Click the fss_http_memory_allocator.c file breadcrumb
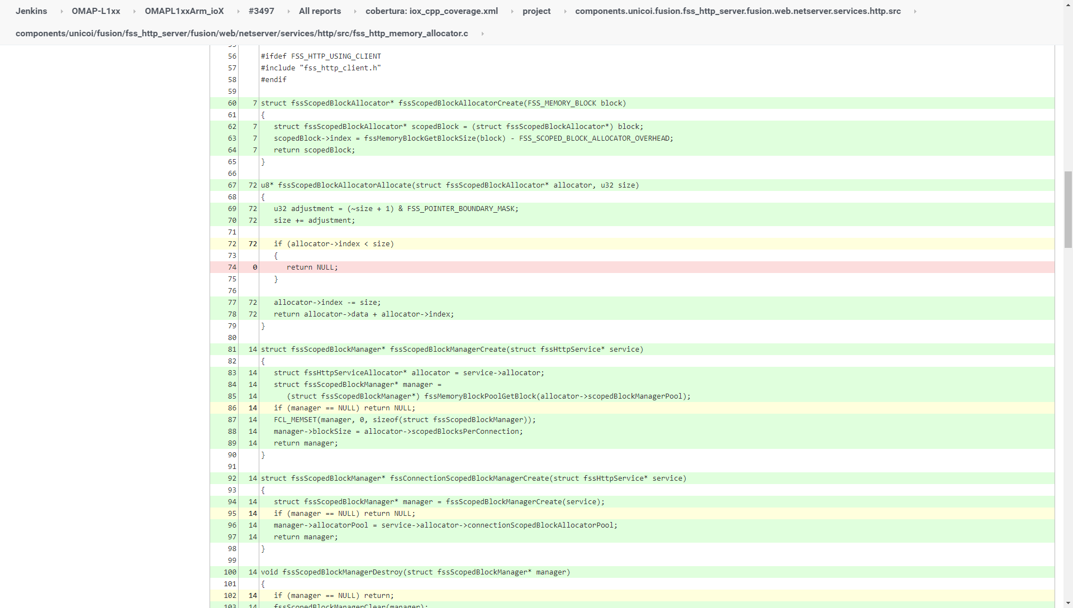1073x608 pixels. (241, 33)
